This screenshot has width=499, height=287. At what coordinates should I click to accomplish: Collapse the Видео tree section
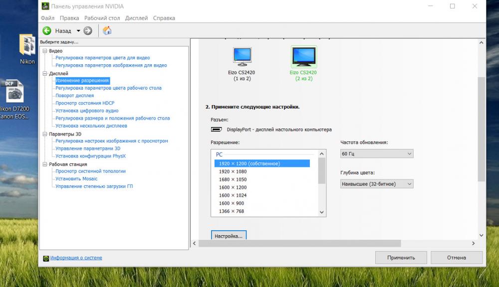[45, 51]
